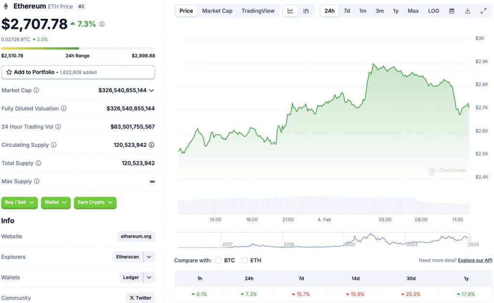Expand the Explorers dropdown next to Etherscan

pyautogui.click(x=149, y=257)
